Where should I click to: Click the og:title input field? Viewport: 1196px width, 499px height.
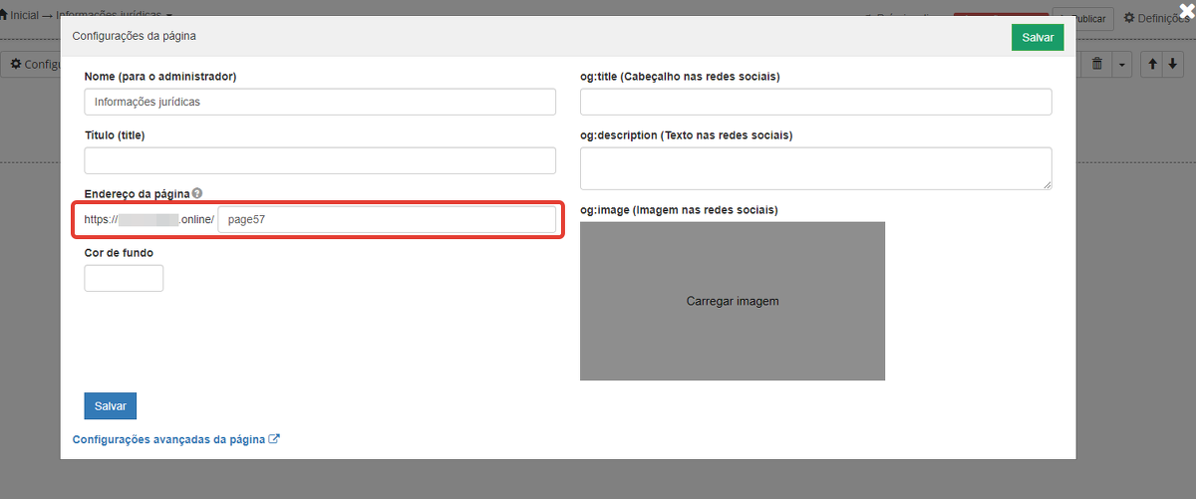click(815, 102)
